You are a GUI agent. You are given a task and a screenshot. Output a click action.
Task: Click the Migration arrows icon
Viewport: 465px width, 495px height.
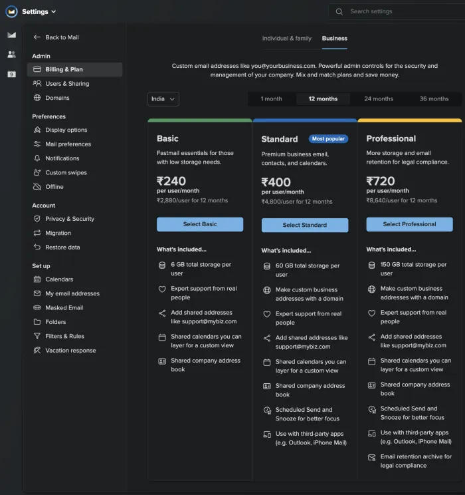pos(37,233)
